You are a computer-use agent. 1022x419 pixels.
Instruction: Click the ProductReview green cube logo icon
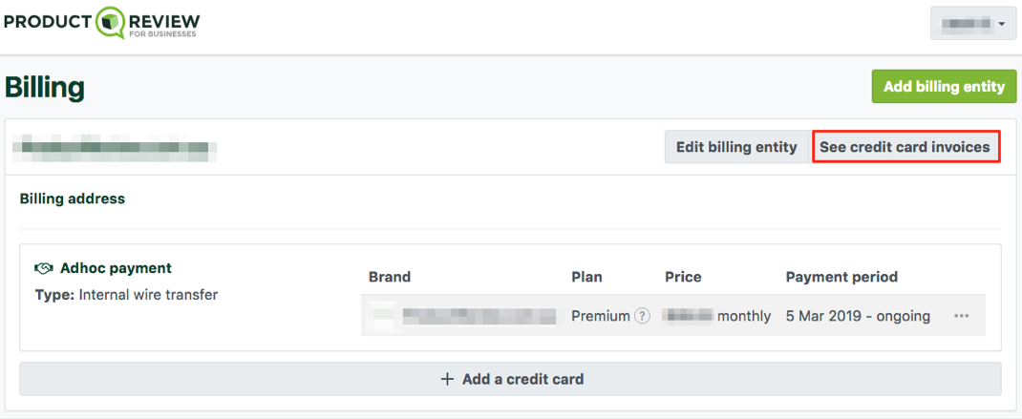[110, 22]
